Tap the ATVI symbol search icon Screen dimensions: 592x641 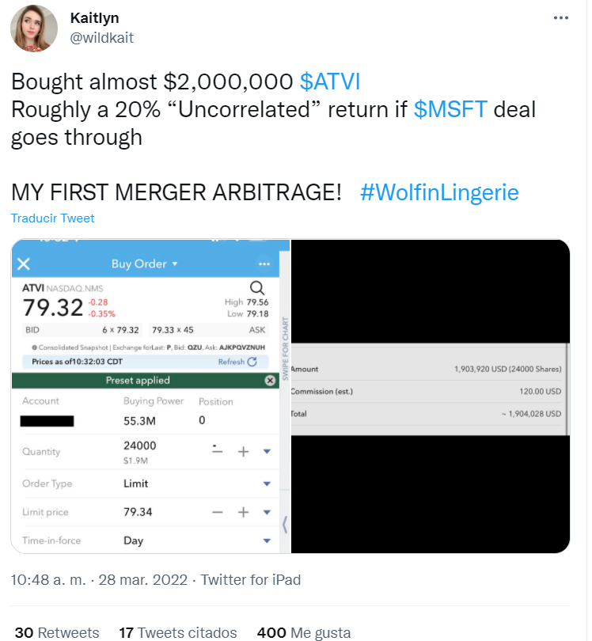[x=257, y=289]
